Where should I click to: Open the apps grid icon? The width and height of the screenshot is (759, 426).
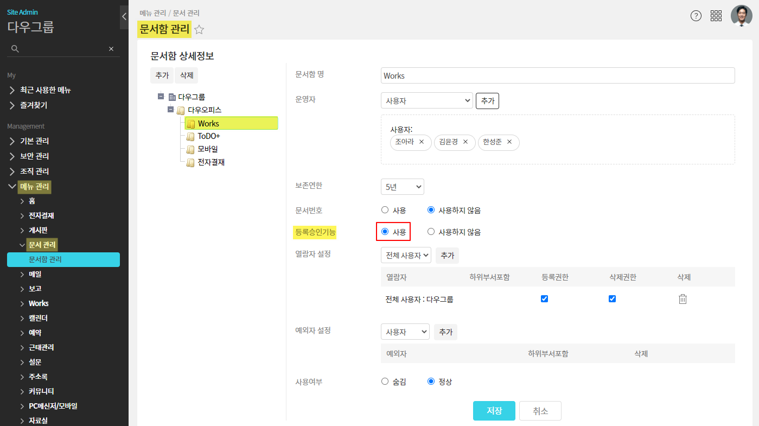pyautogui.click(x=716, y=16)
